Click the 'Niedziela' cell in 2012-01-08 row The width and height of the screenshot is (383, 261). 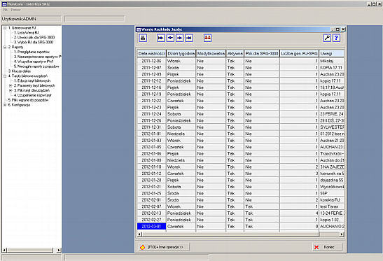(x=181, y=160)
